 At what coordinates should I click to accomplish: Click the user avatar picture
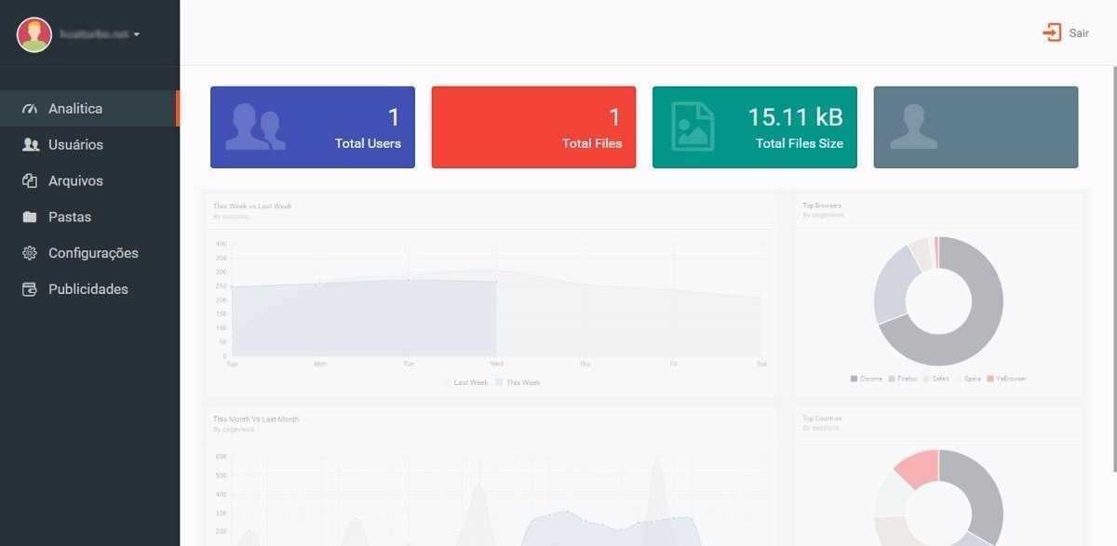(x=34, y=34)
